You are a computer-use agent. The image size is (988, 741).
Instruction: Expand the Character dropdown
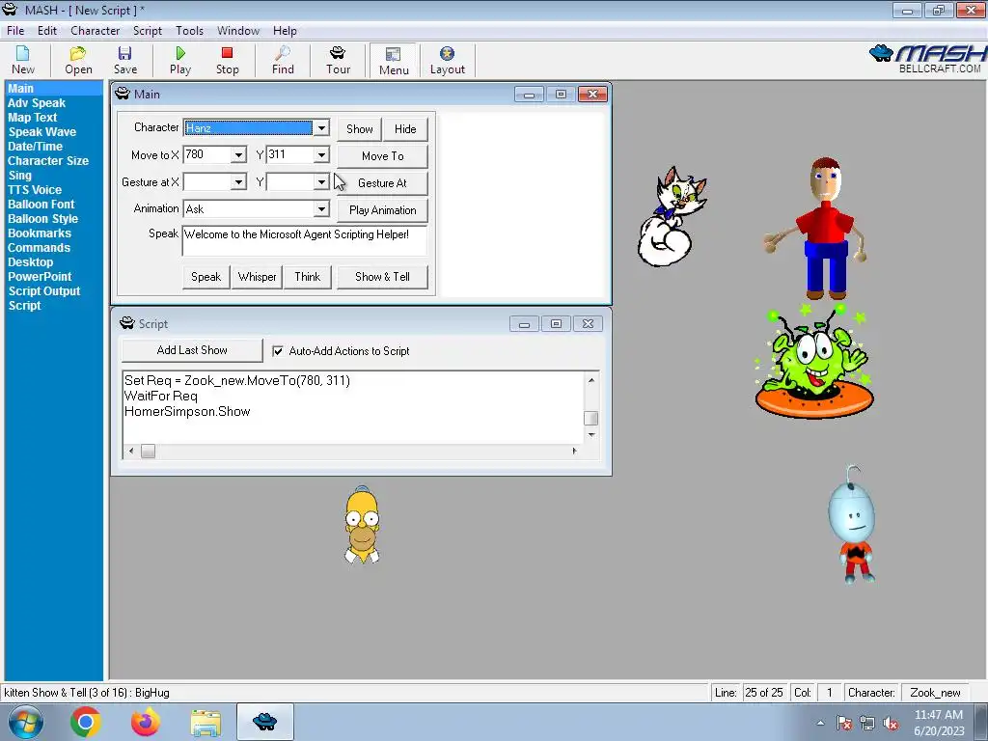coord(321,128)
